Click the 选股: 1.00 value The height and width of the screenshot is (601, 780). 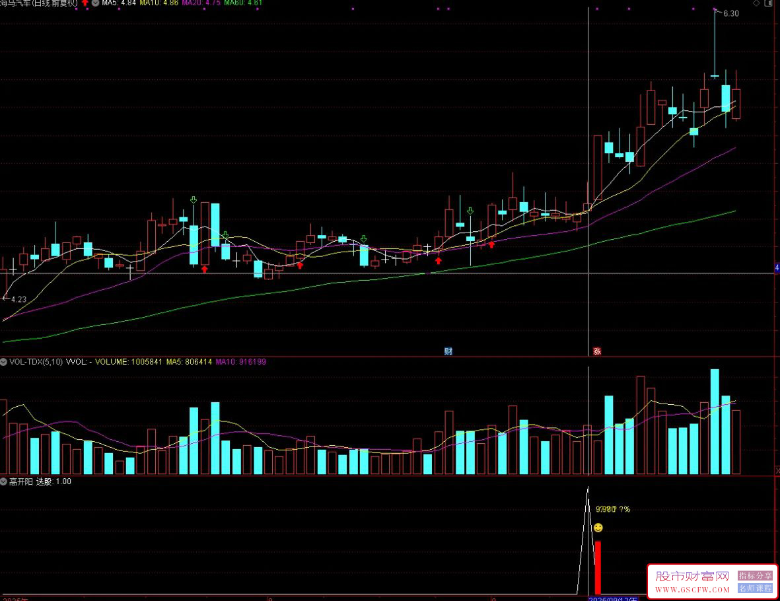[53, 481]
